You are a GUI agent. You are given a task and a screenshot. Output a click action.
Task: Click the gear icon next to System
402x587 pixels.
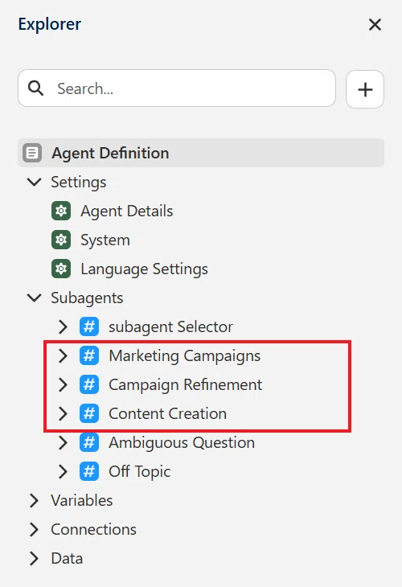(61, 240)
